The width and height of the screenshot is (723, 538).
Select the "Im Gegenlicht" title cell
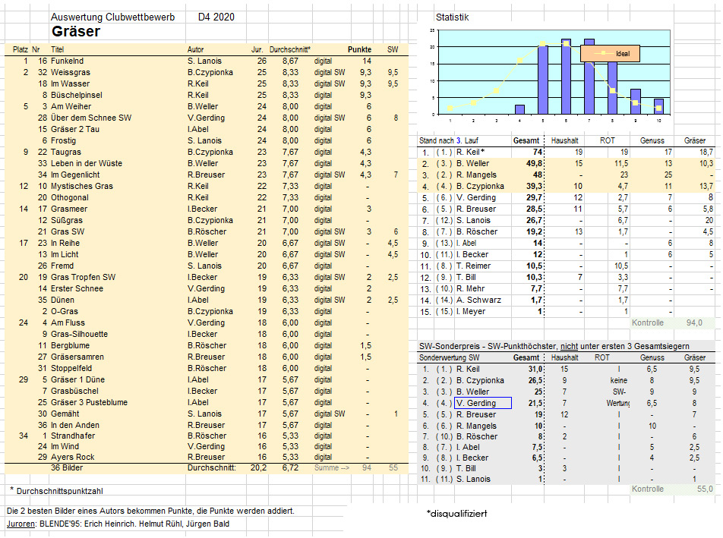click(x=75, y=175)
